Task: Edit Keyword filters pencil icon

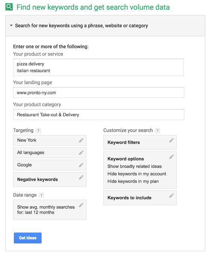Action: pyautogui.click(x=172, y=140)
